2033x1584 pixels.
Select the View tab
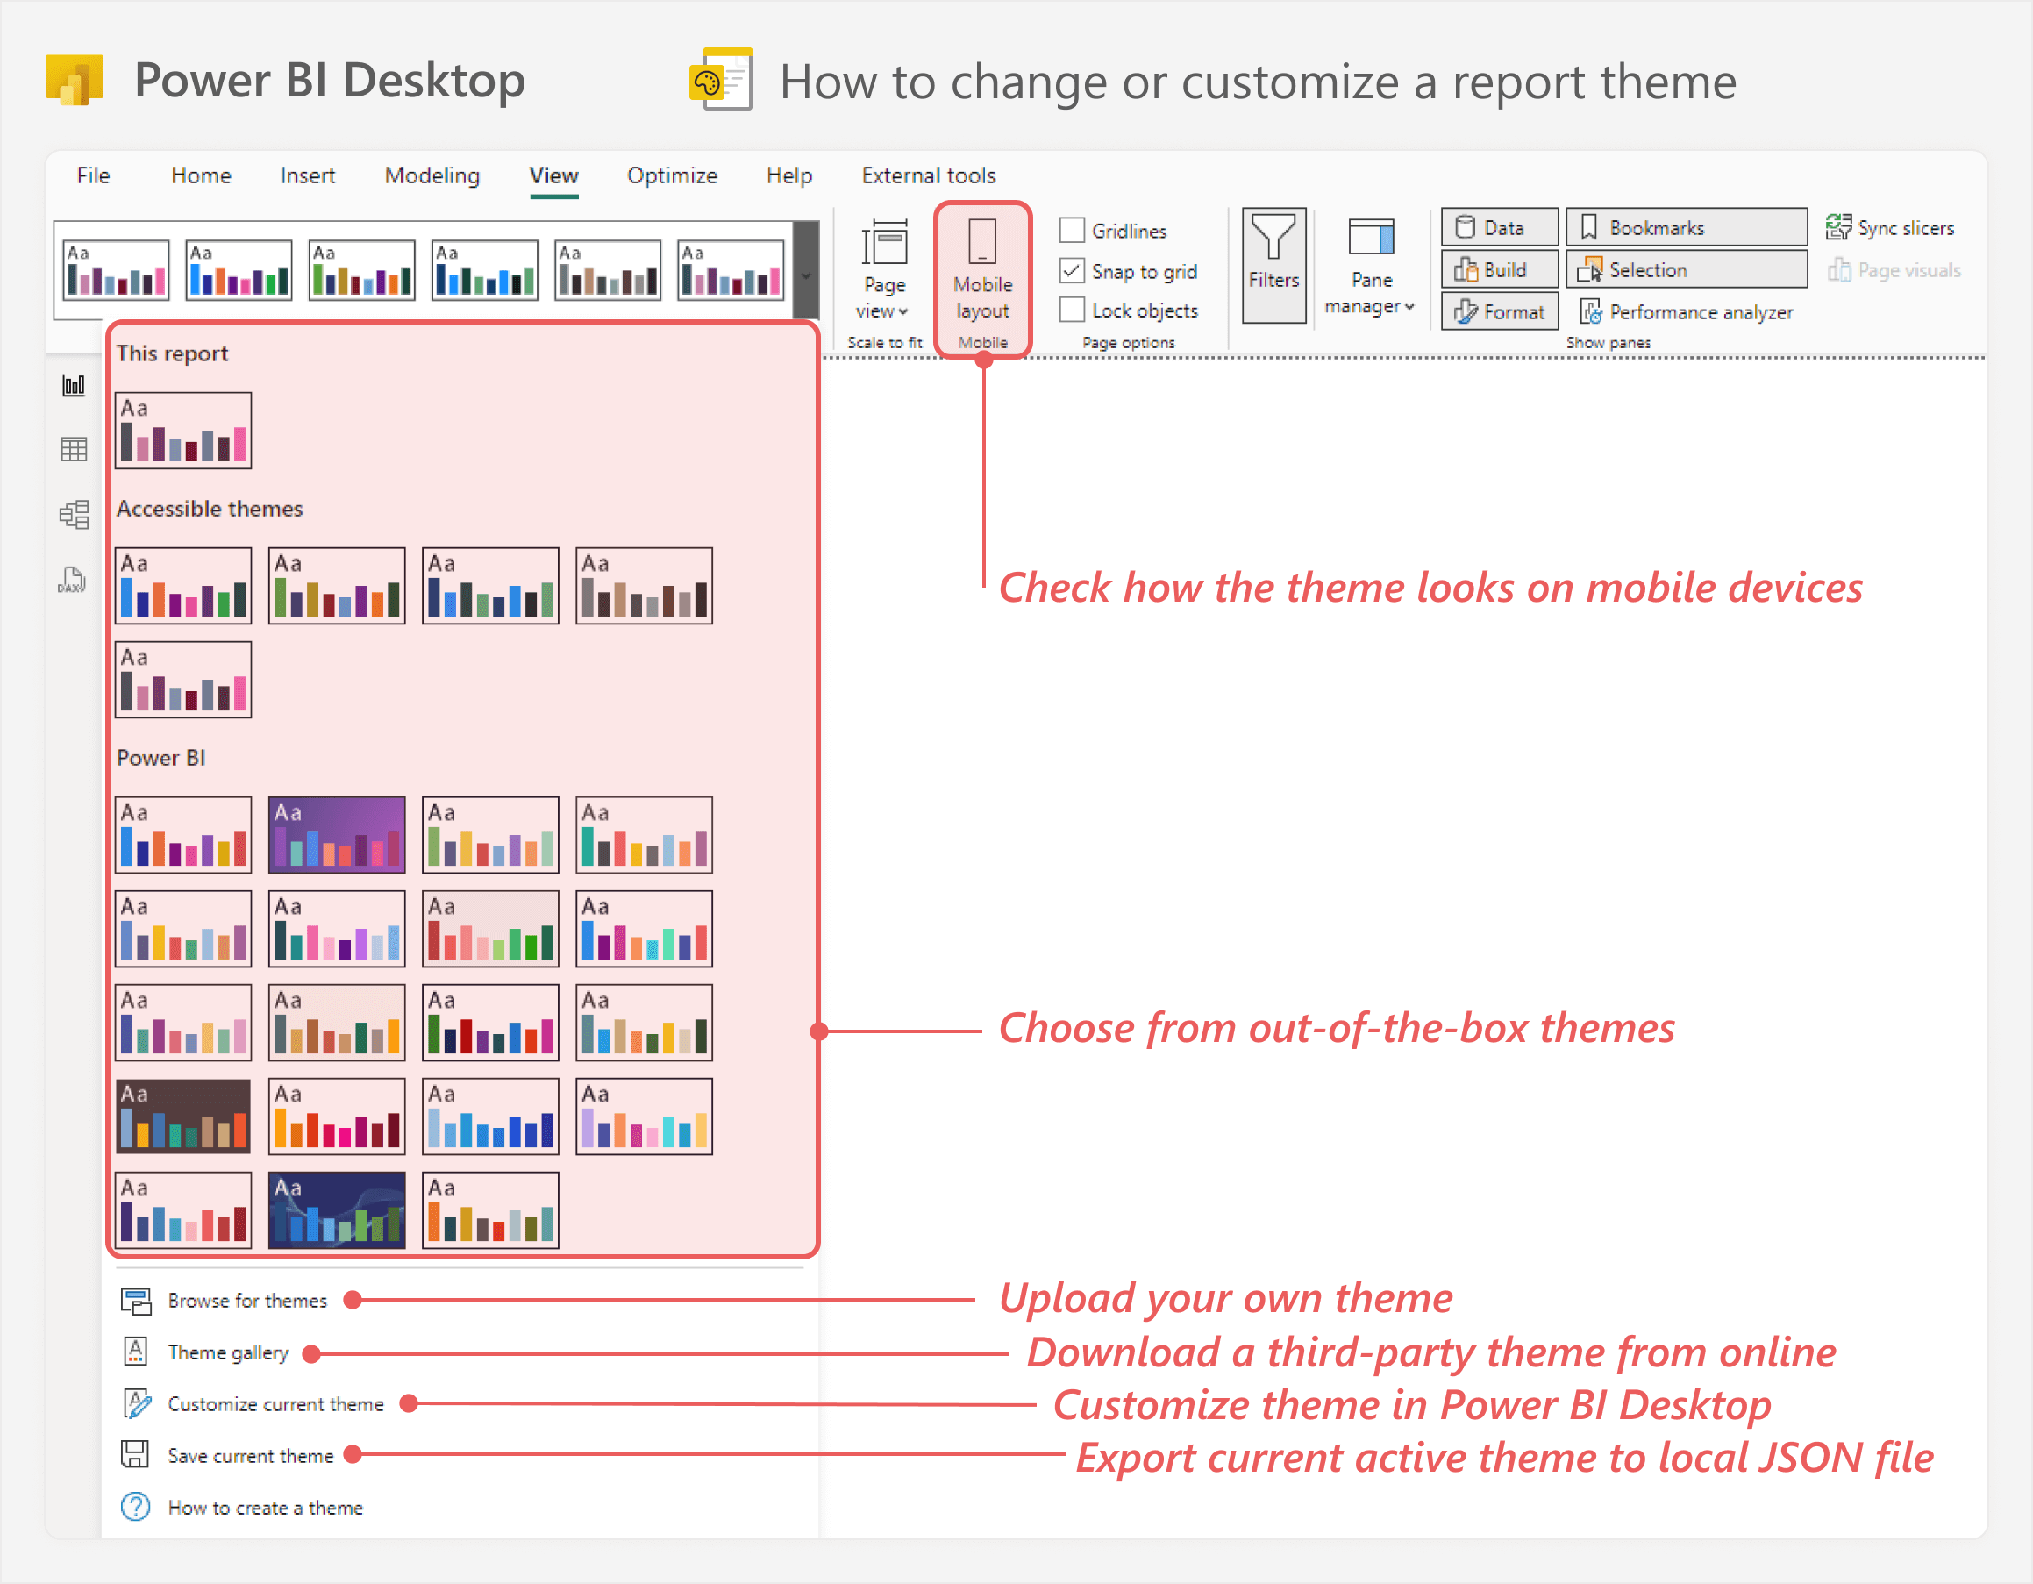click(x=554, y=175)
